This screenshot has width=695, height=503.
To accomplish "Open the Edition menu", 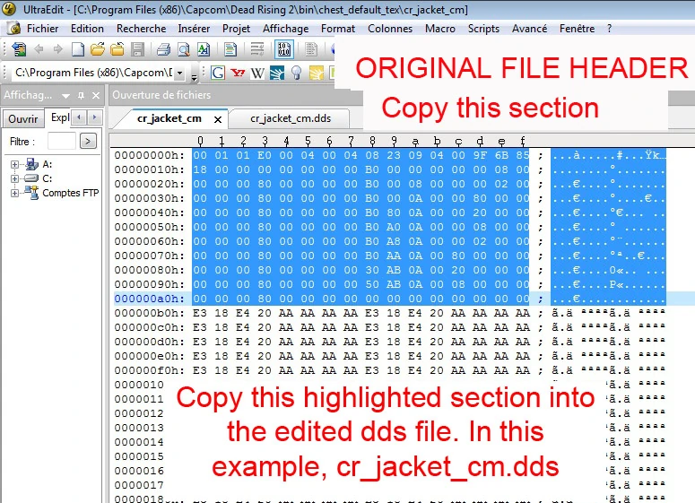I will [87, 29].
